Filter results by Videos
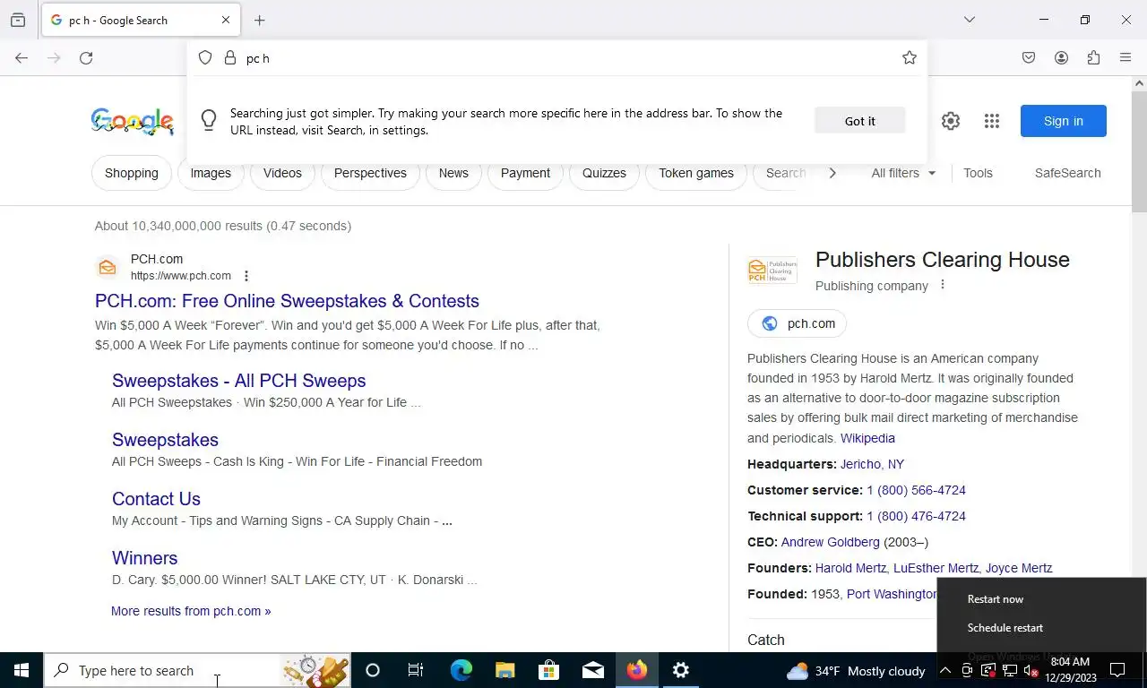This screenshot has height=688, width=1147. [282, 173]
